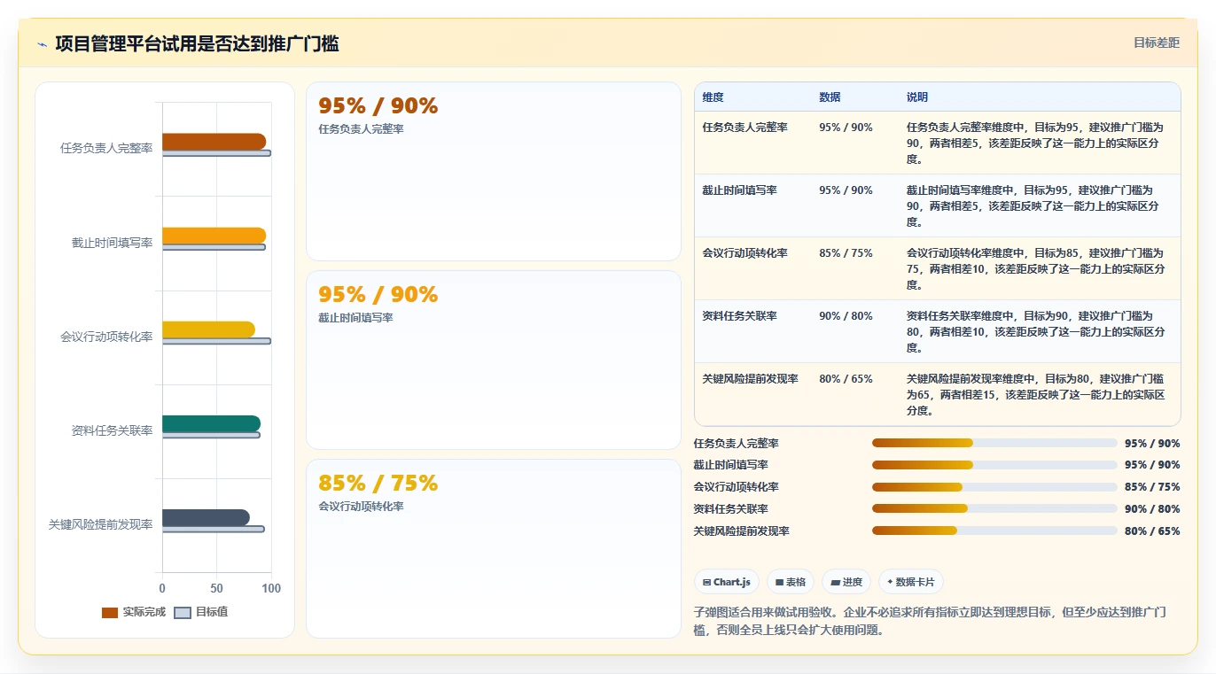This screenshot has width=1216, height=674.
Task: Click the dashboard title 项目管理平台试用是否达到推广门槛
Action: (x=197, y=43)
